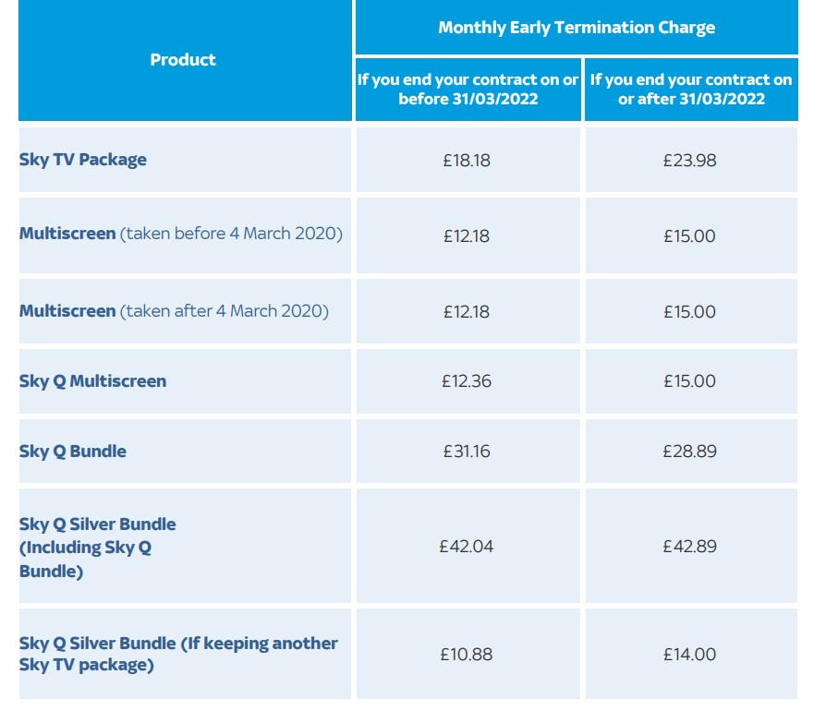Select the Monthly Early Termination Charge header
814x711 pixels.
click(x=577, y=28)
